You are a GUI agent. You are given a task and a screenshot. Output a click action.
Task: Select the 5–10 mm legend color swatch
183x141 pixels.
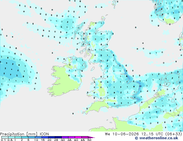[x=31, y=137]
